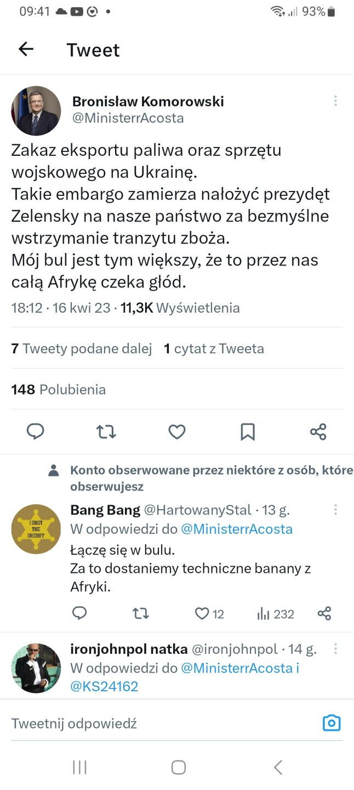Open more options on ironjohnpol natka's reply

pos(335,649)
